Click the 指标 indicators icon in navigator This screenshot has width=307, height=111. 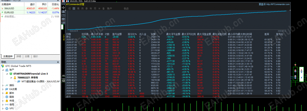tap(7, 85)
